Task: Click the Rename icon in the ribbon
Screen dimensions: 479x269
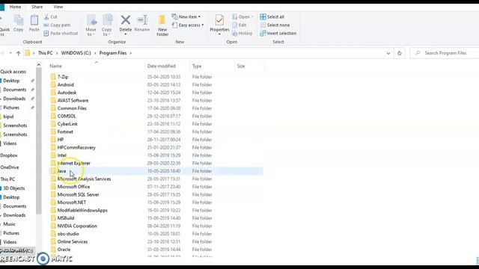Action: (142, 20)
